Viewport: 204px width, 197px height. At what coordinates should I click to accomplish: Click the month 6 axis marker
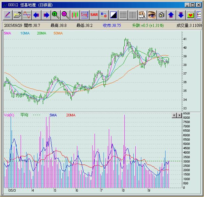pyautogui.click(x=77, y=190)
